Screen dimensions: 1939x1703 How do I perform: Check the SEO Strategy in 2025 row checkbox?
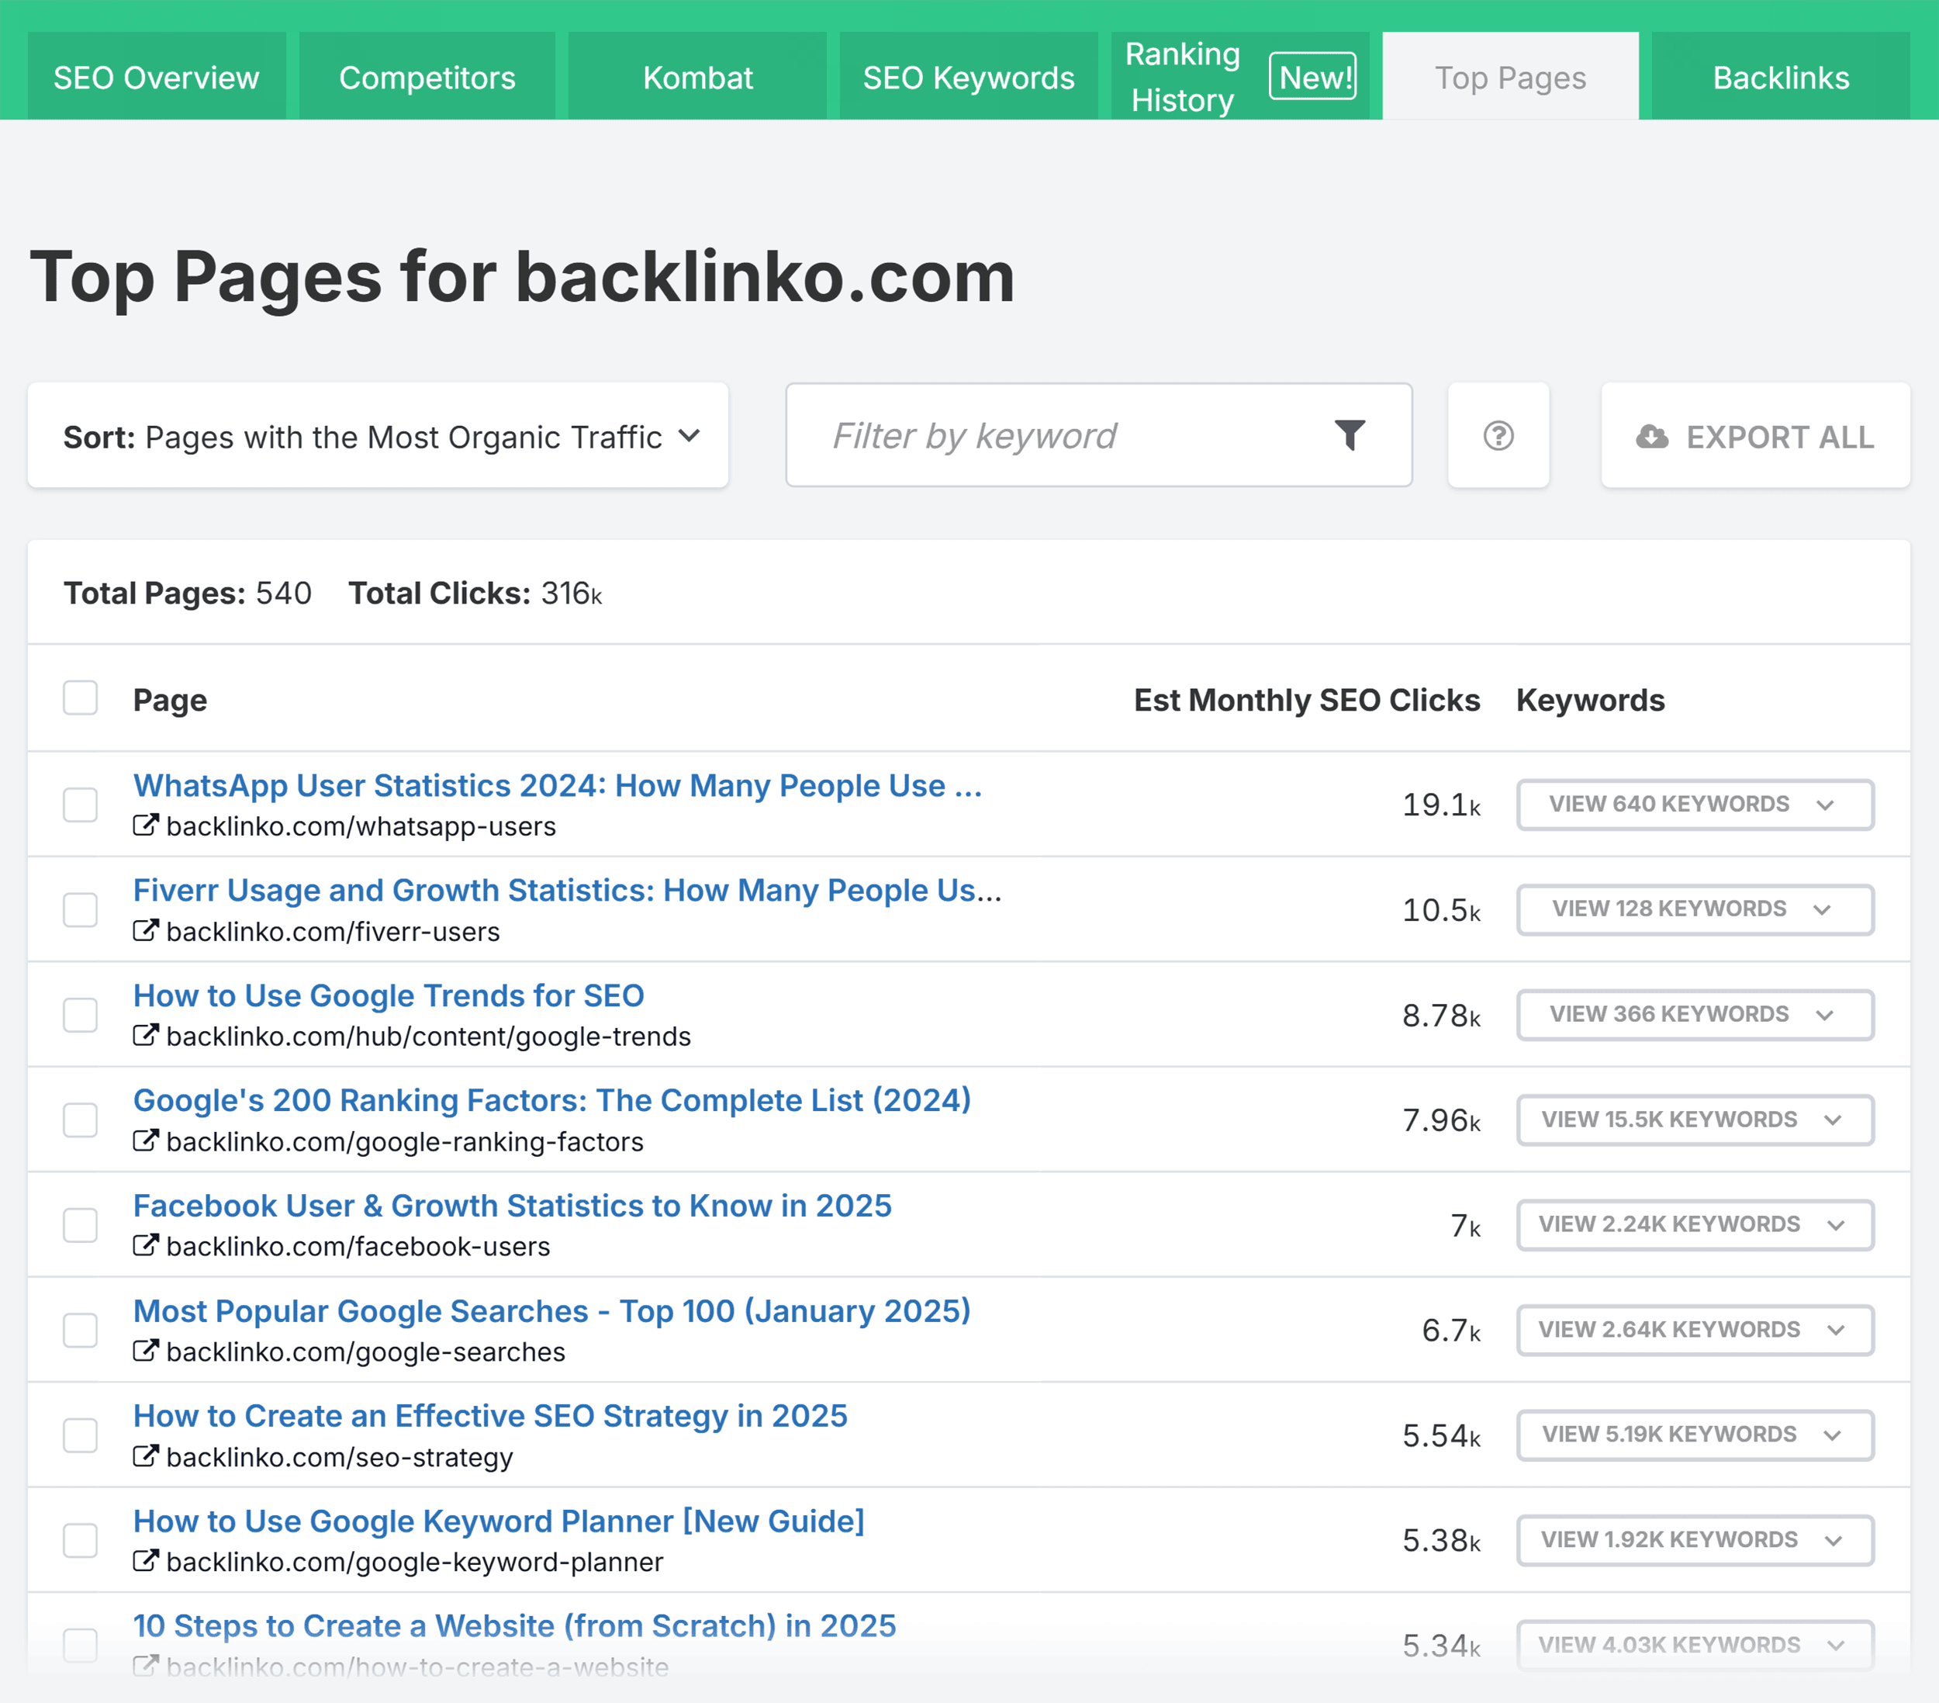[81, 1435]
